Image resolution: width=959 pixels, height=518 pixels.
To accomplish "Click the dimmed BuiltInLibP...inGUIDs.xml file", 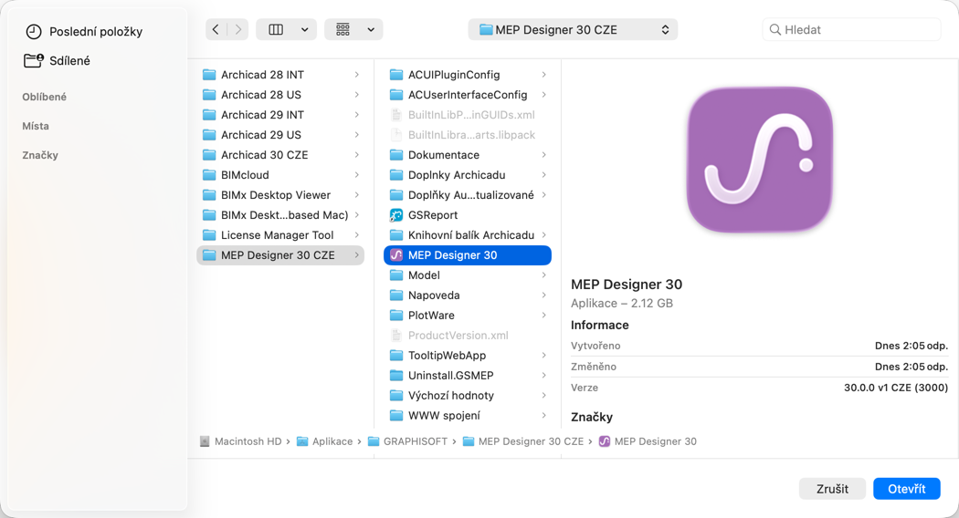I will tap(468, 115).
